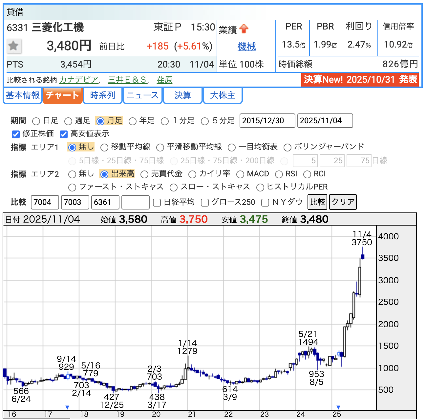Uncheck the 高安値表示 checkbox
The image size is (426, 419).
[x=64, y=134]
